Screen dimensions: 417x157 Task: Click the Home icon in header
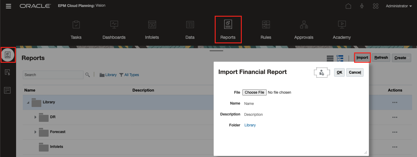pos(348,6)
